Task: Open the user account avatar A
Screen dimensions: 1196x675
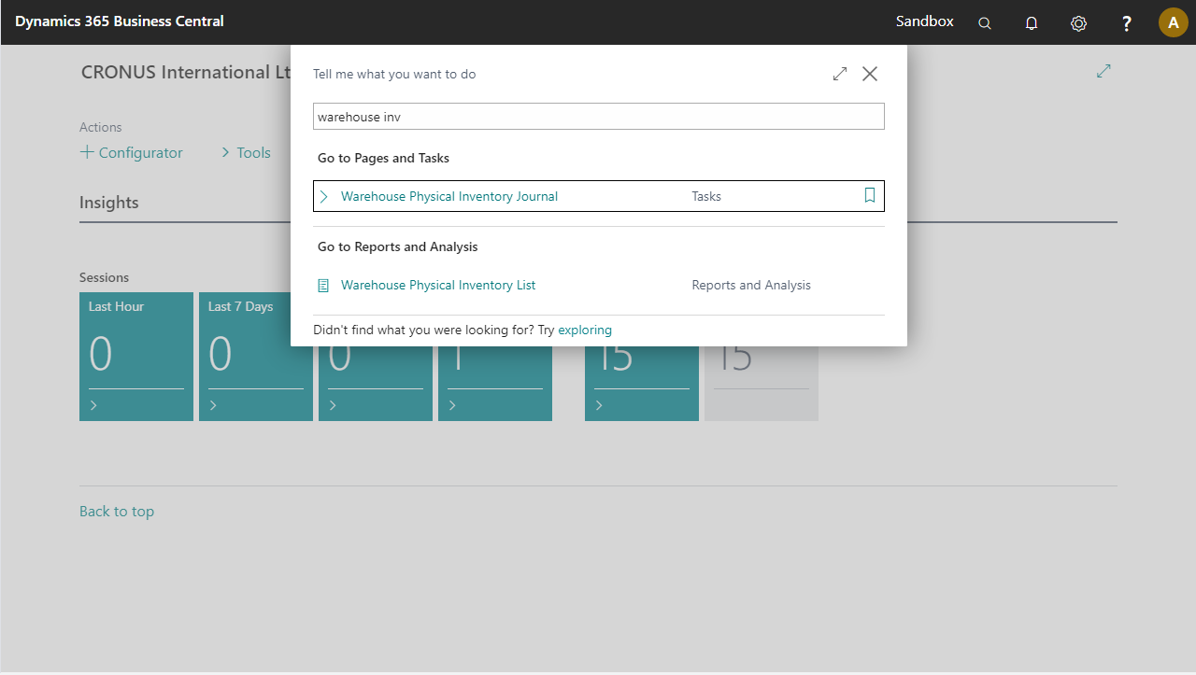Action: 1173,22
